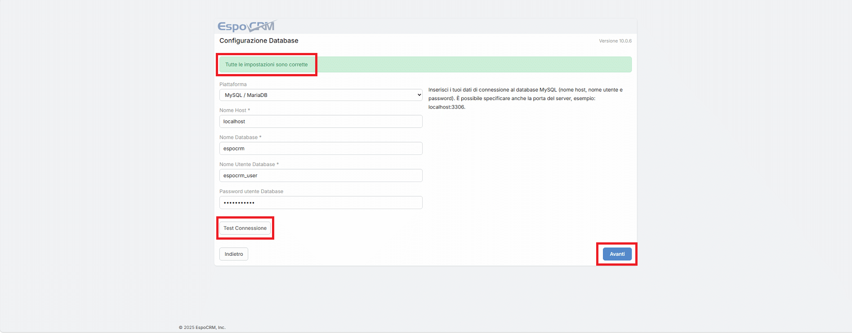This screenshot has width=852, height=333.
Task: Select the Nome Database field with espocrm
Action: point(321,149)
